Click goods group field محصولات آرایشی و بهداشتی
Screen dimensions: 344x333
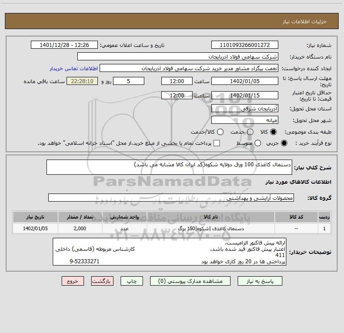[x=171, y=198]
